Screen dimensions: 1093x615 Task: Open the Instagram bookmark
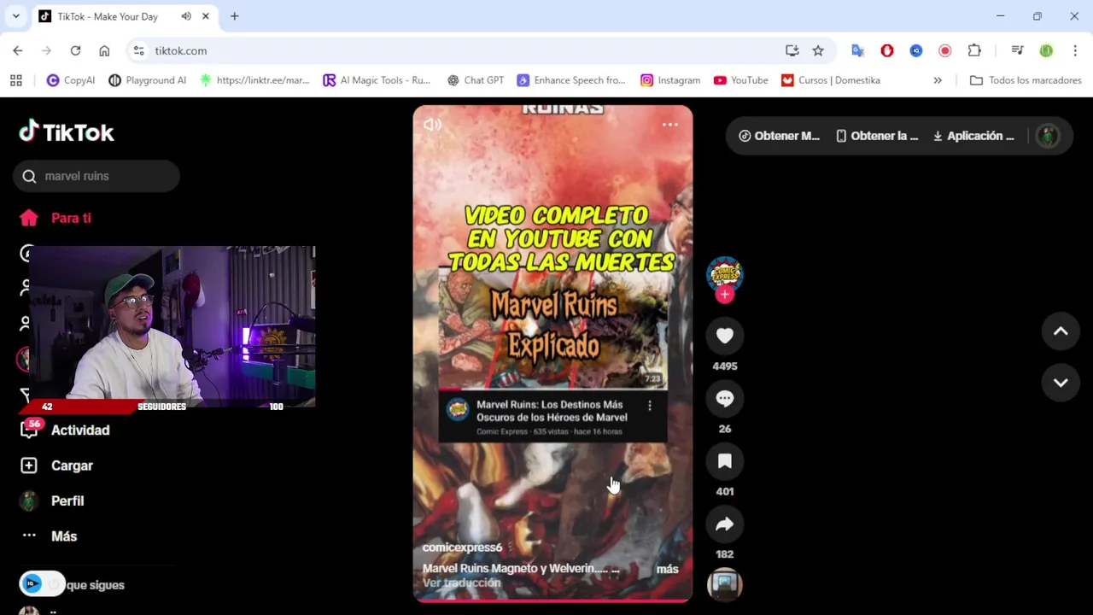670,80
